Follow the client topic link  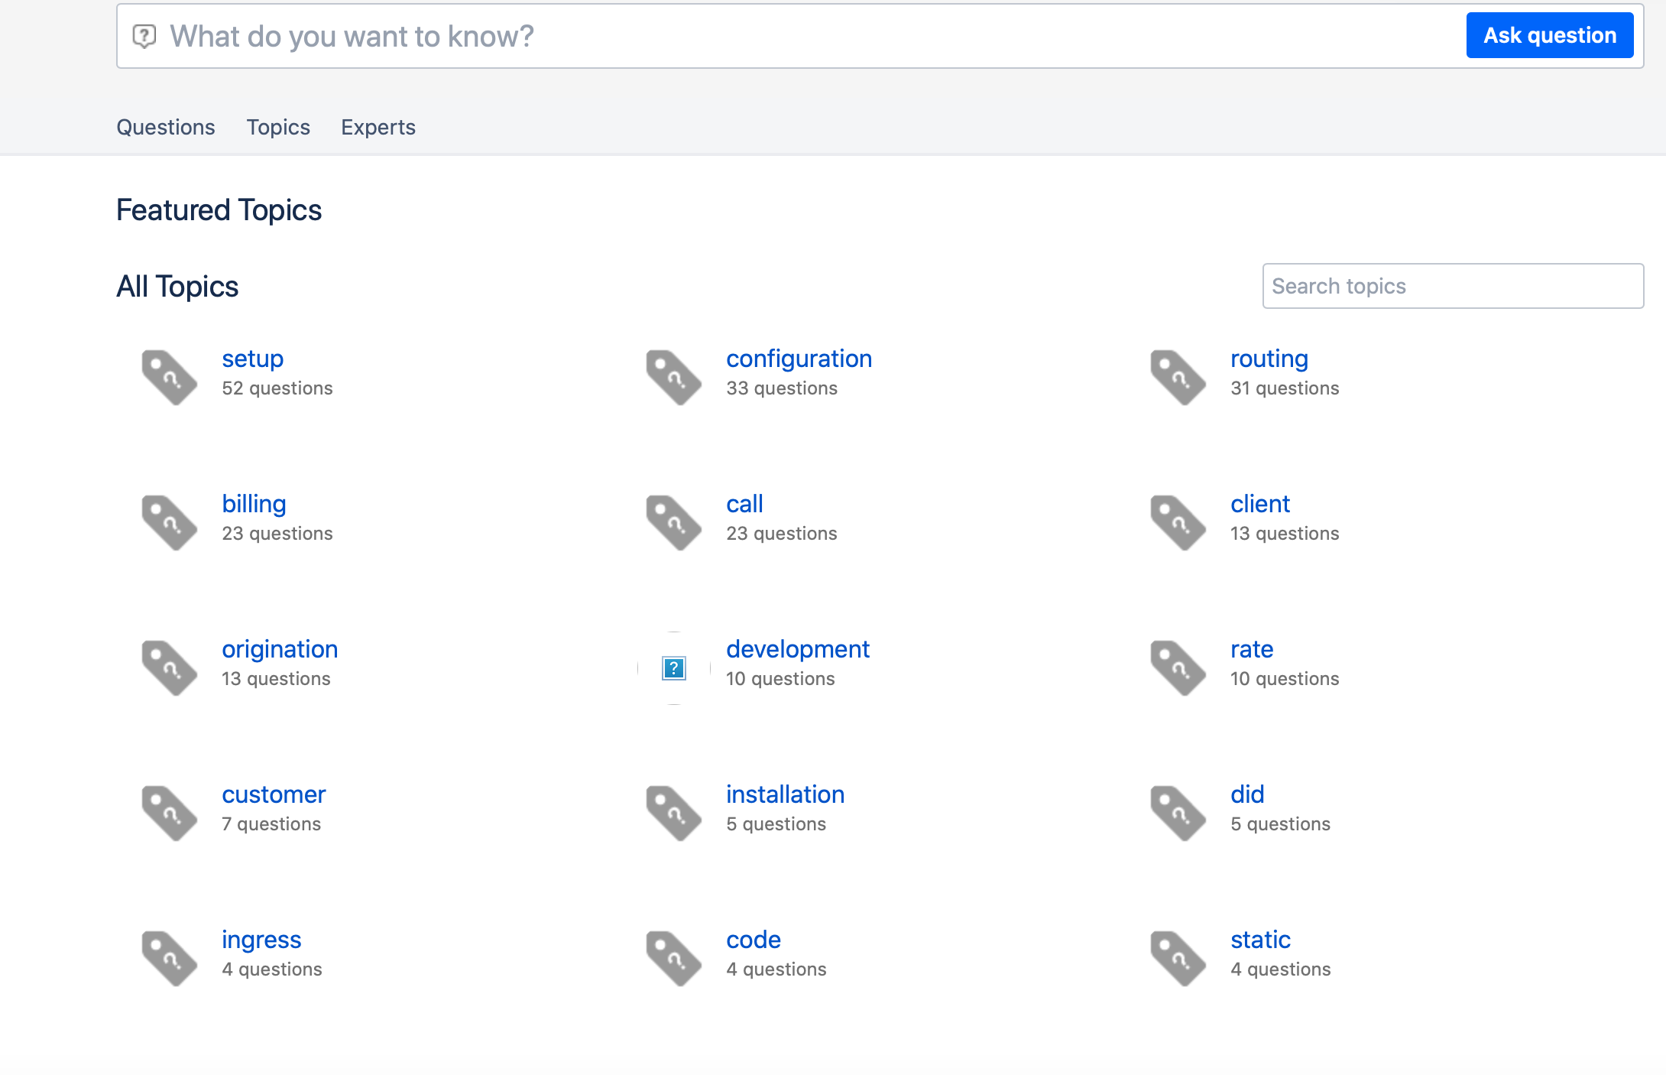pos(1259,504)
